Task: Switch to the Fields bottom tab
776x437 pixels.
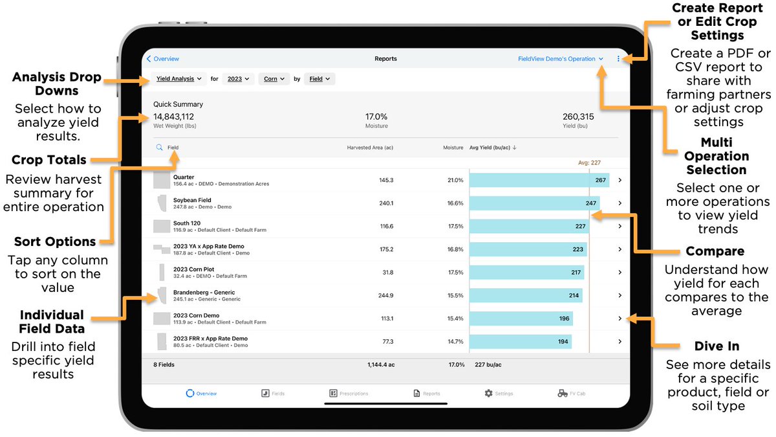Action: pyautogui.click(x=273, y=394)
